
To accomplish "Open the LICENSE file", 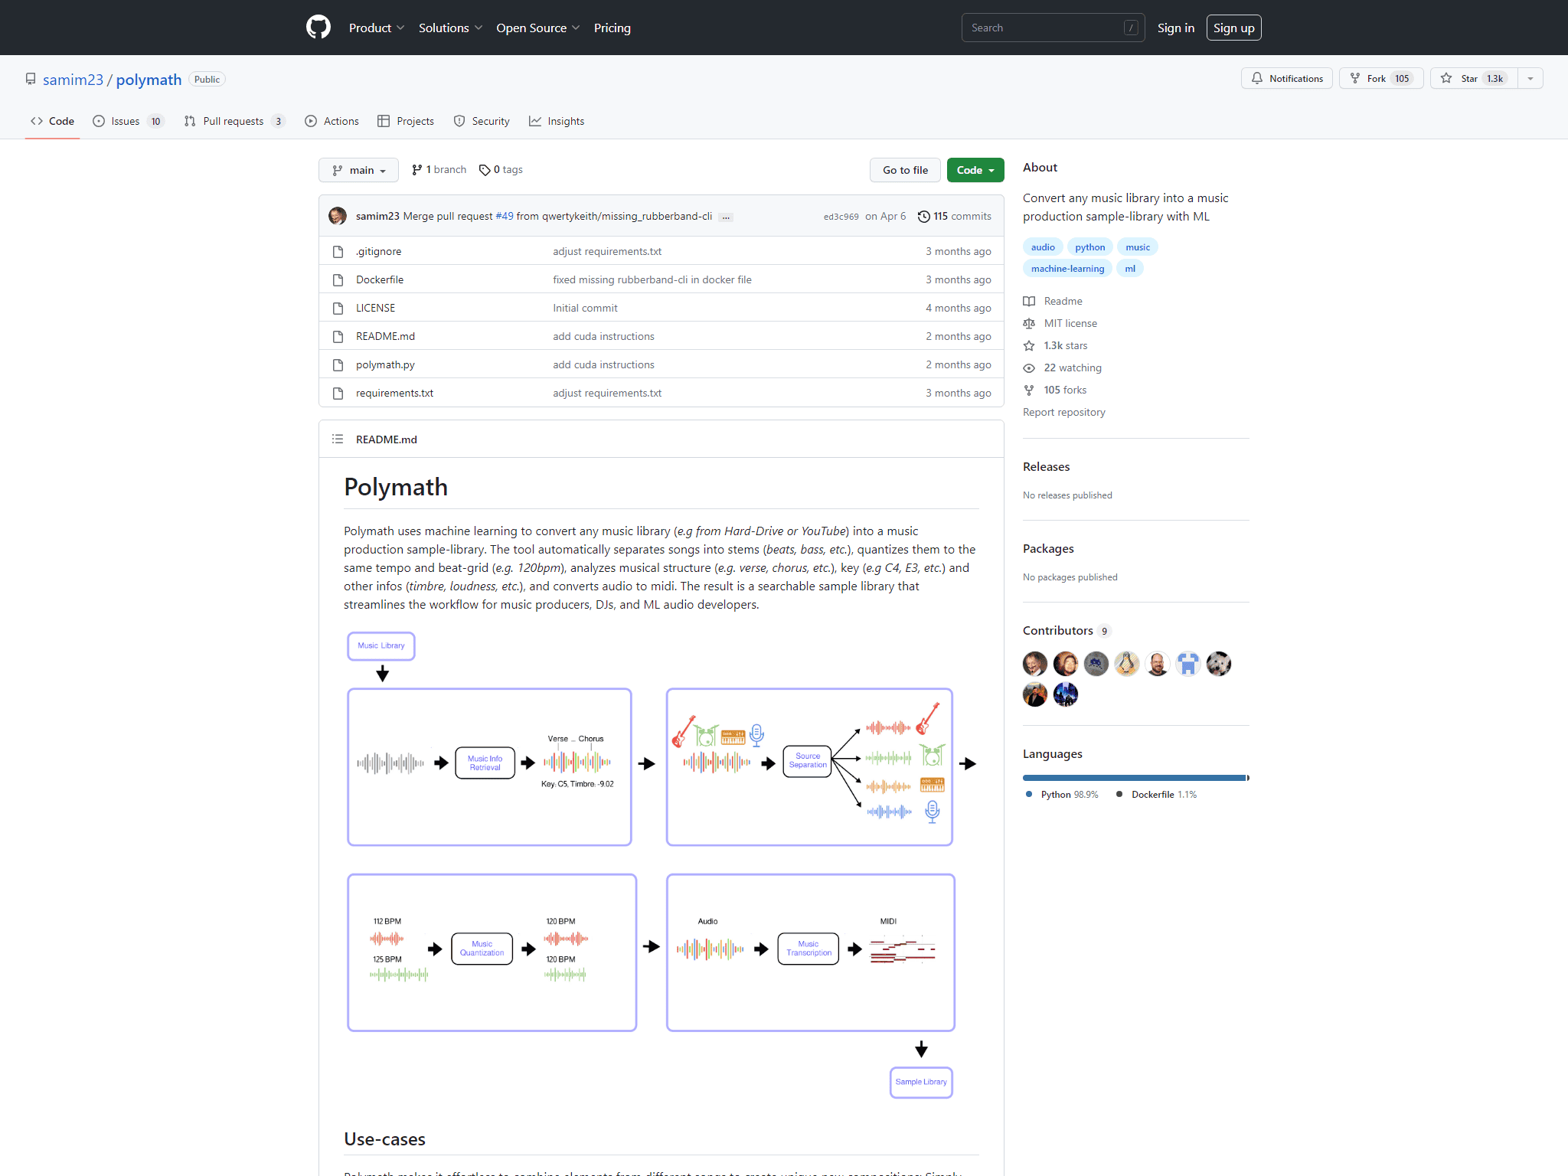I will (x=375, y=308).
